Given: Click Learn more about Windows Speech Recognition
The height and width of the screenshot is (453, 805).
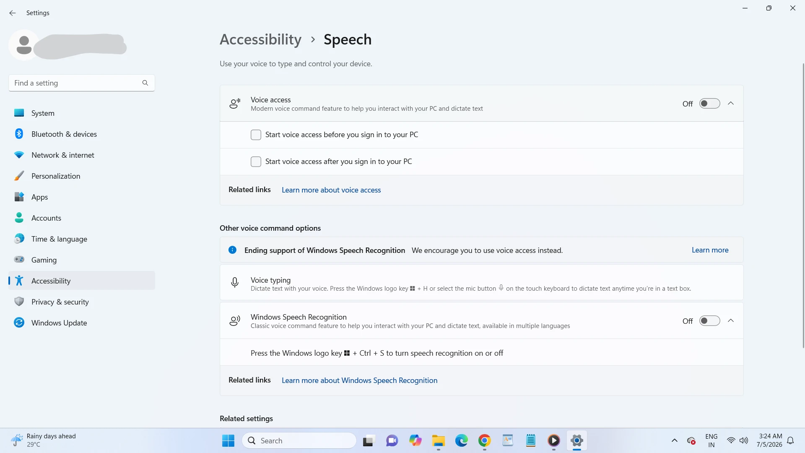Looking at the screenshot, I should [359, 380].
